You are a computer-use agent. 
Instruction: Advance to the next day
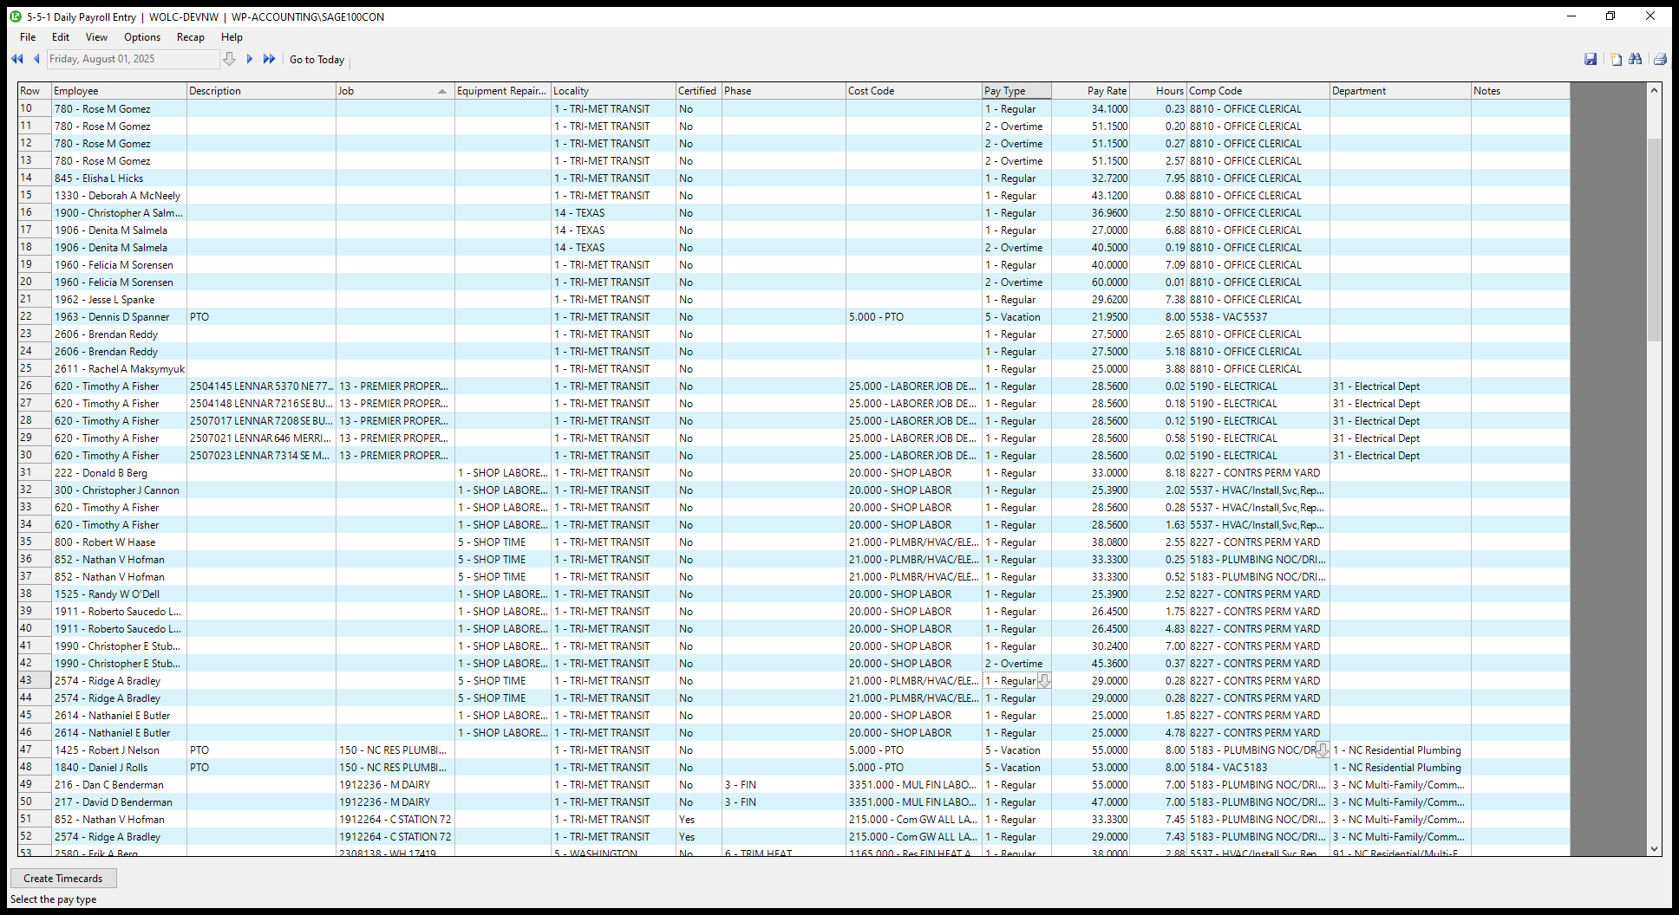coord(250,59)
